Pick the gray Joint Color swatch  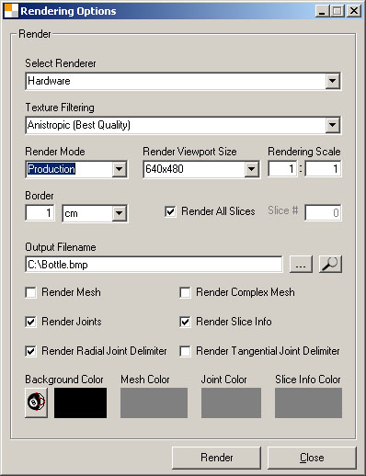[x=231, y=402]
